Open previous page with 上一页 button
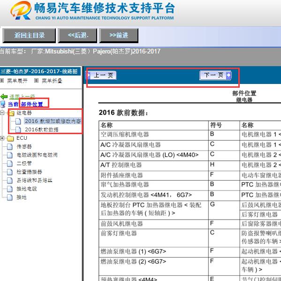The height and width of the screenshot is (281, 281). [x=101, y=75]
